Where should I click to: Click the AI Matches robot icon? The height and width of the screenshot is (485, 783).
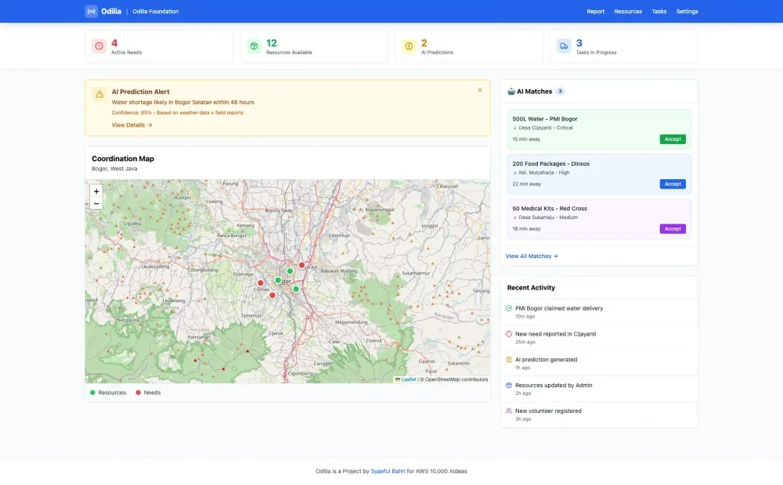[511, 91]
